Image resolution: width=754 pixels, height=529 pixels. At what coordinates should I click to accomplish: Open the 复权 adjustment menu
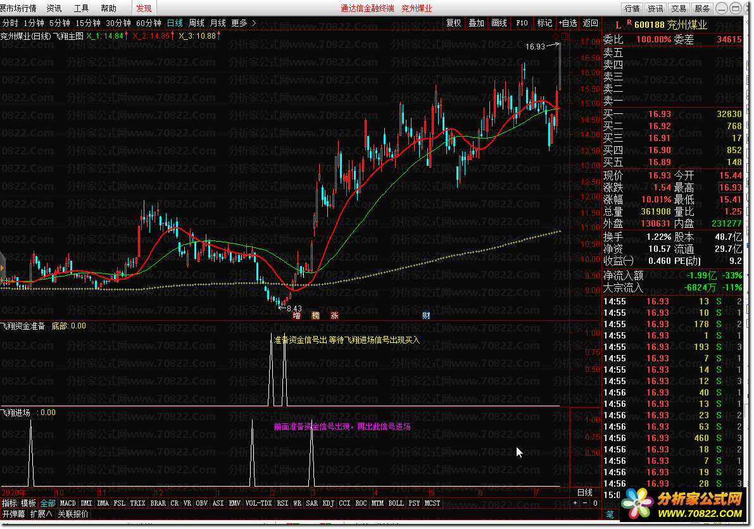point(453,23)
